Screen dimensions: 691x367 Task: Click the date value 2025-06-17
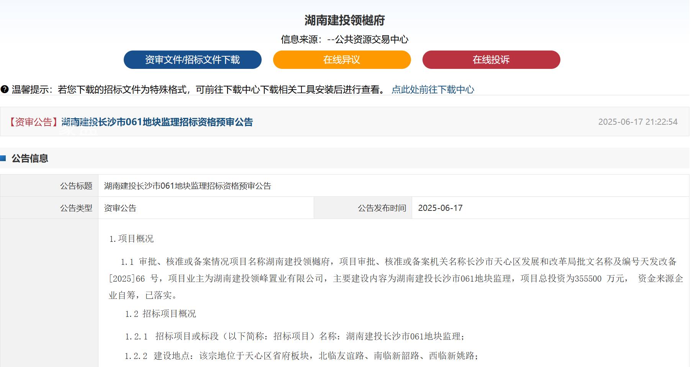440,208
